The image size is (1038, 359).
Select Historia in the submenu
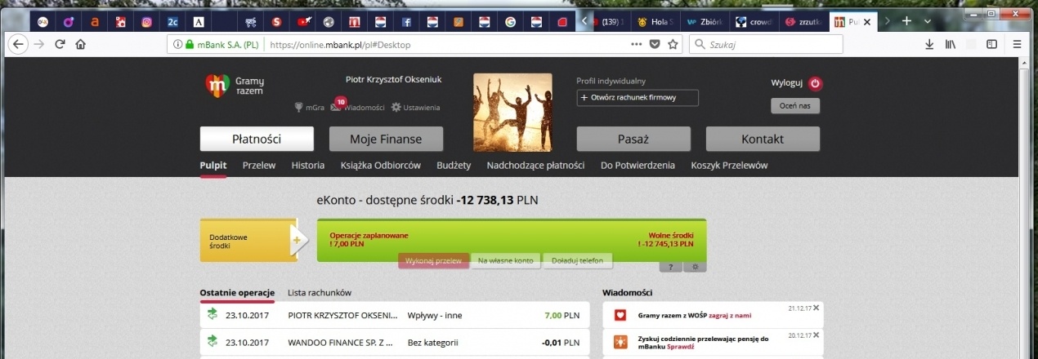308,166
